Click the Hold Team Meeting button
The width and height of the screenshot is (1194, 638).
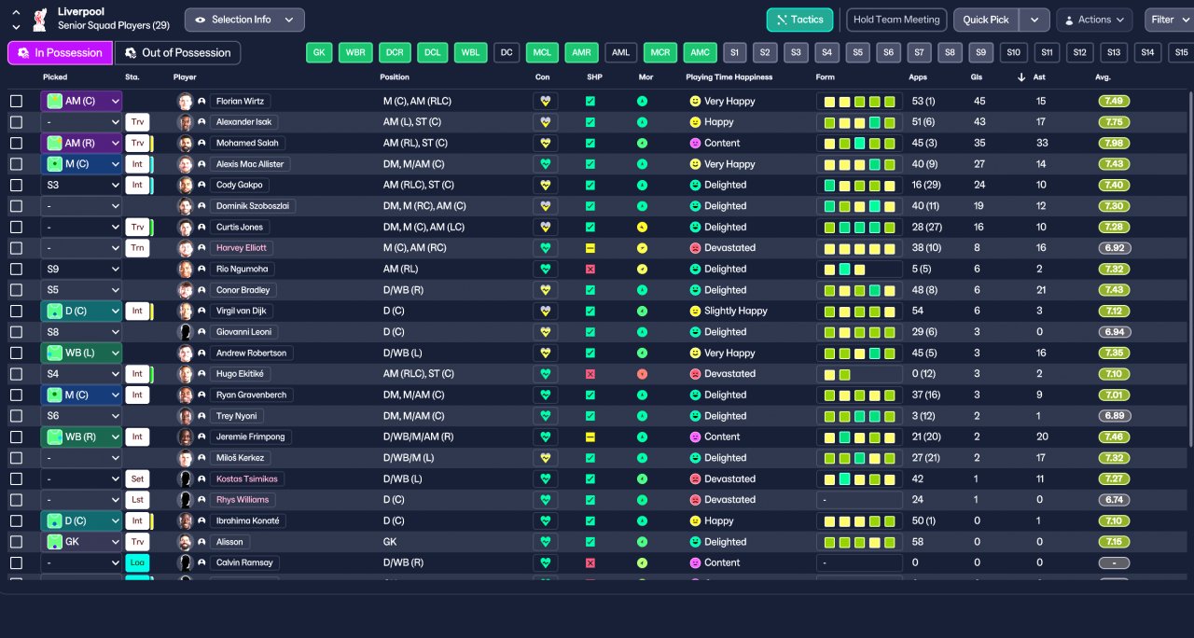pos(896,20)
